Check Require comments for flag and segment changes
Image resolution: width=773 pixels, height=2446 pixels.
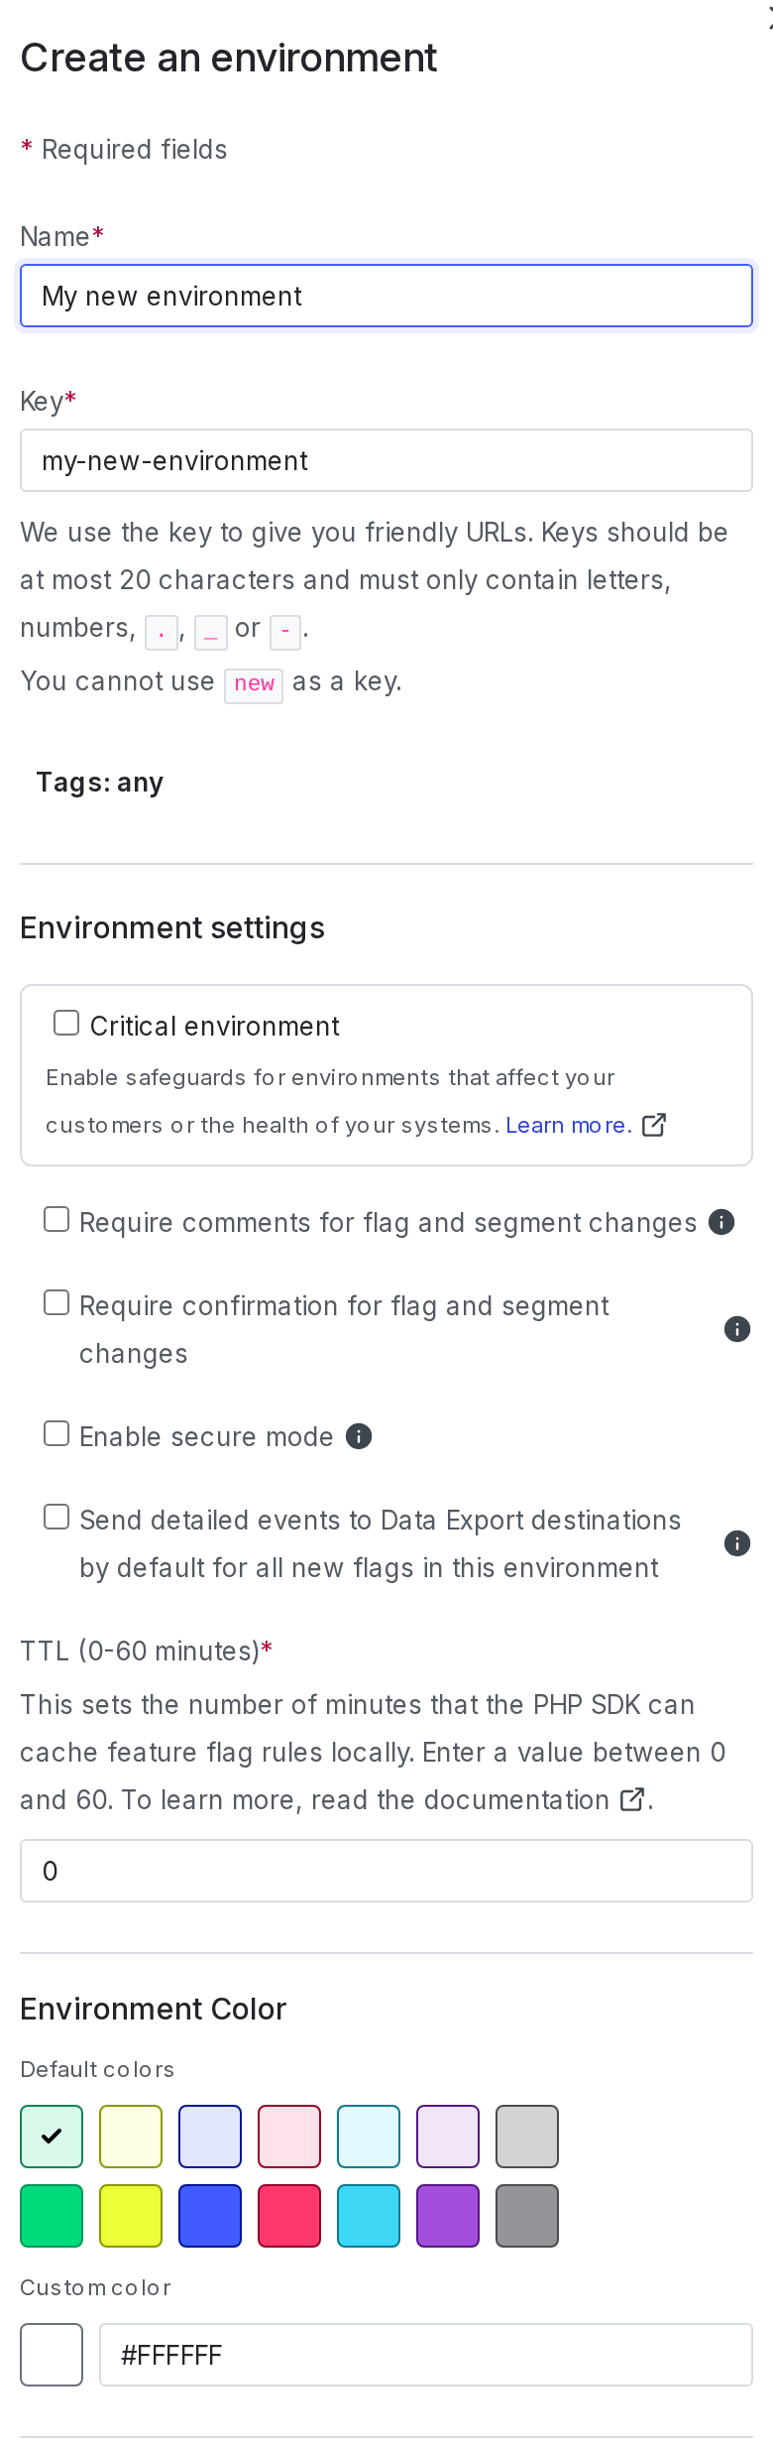pos(55,1219)
